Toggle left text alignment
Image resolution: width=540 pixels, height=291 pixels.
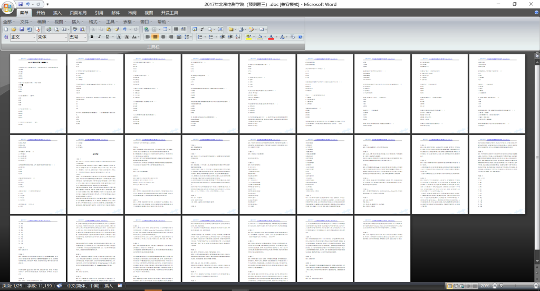(147, 37)
